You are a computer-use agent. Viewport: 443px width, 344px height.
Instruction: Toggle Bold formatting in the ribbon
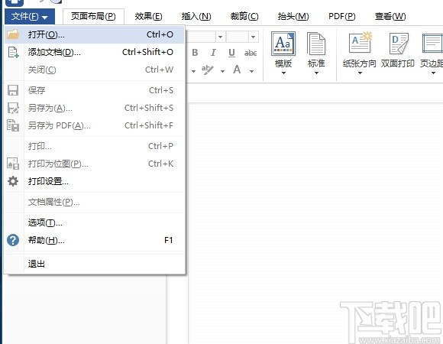195,53
